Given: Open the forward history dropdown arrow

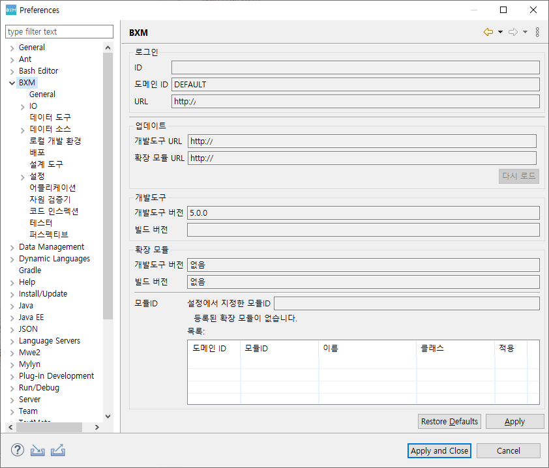Looking at the screenshot, I should coord(525,32).
